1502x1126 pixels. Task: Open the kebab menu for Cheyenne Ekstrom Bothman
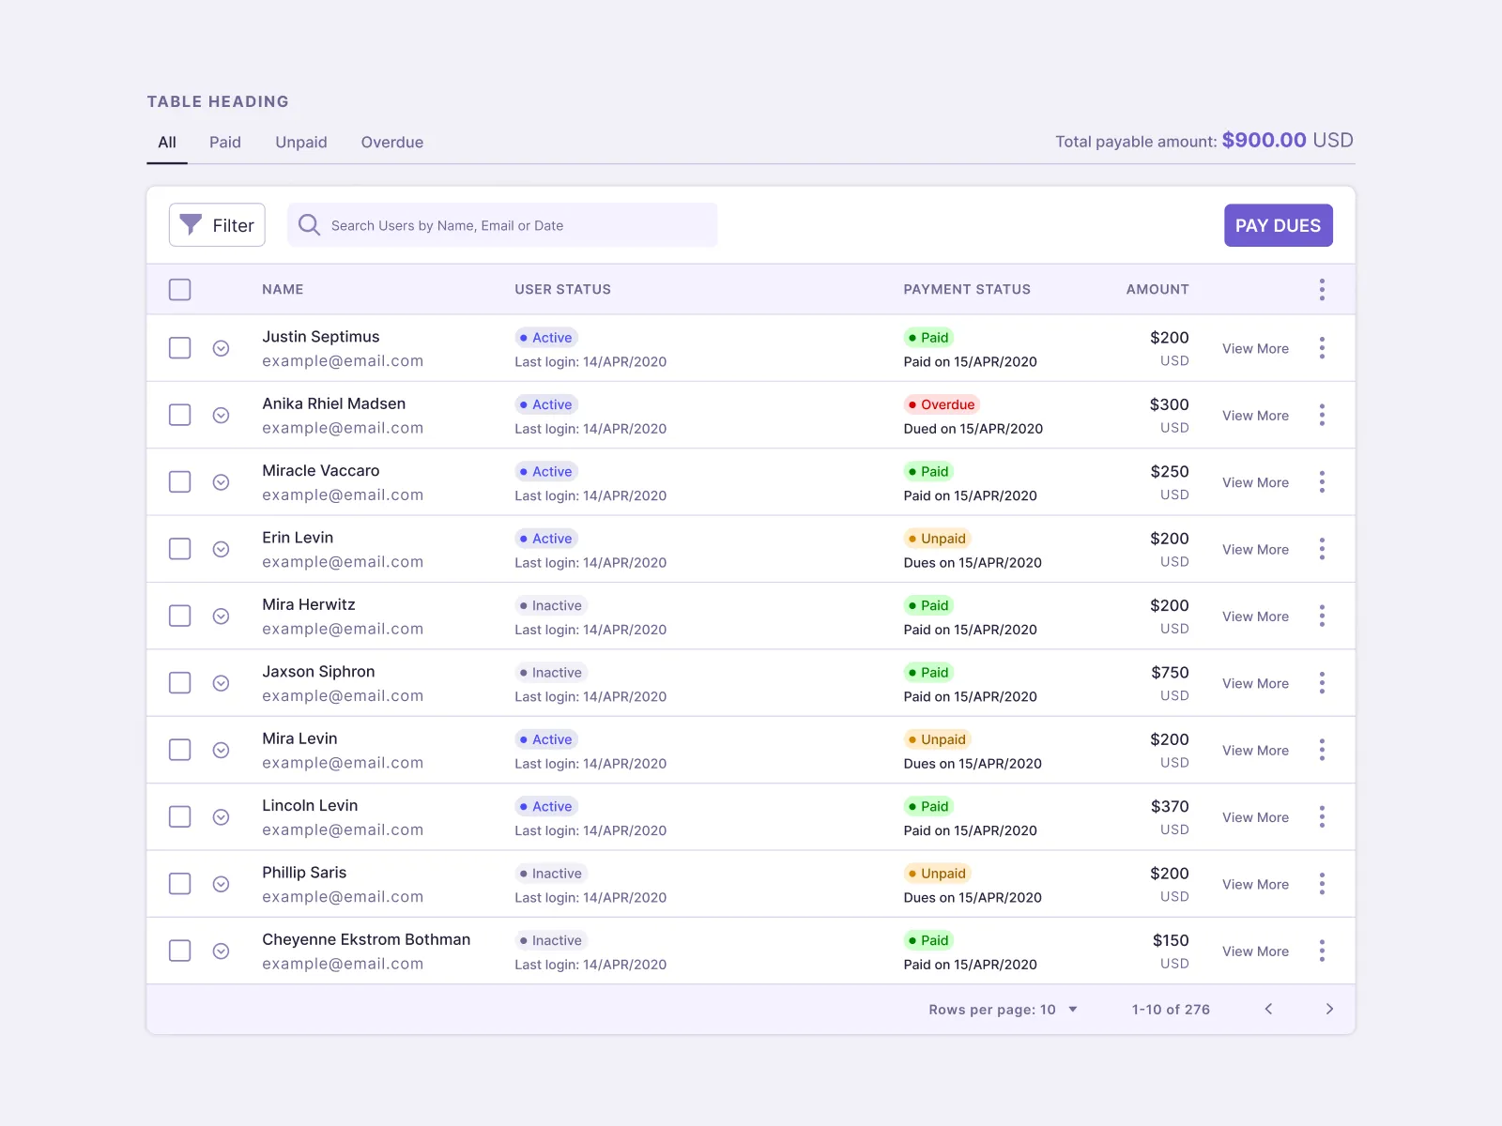1322,951
